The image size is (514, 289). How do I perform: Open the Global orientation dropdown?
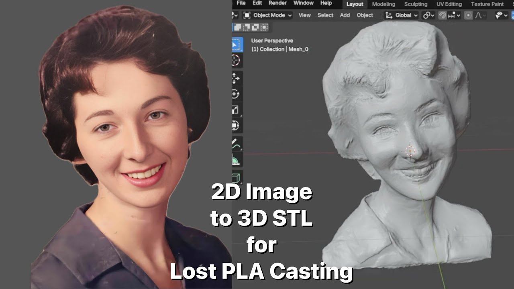pos(402,15)
